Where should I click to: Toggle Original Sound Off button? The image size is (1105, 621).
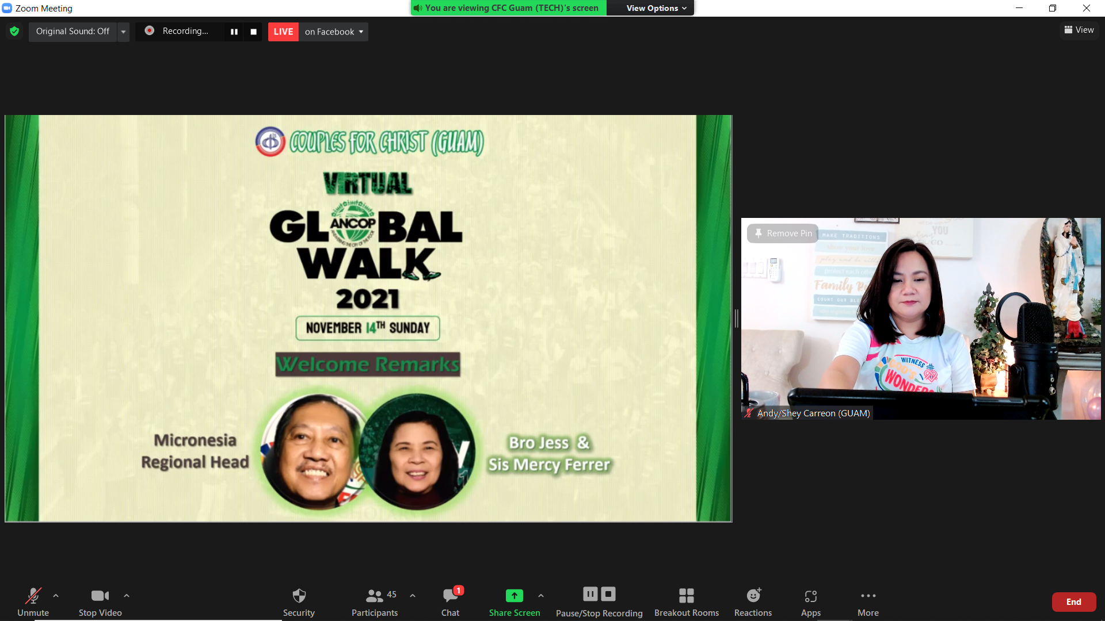(73, 31)
